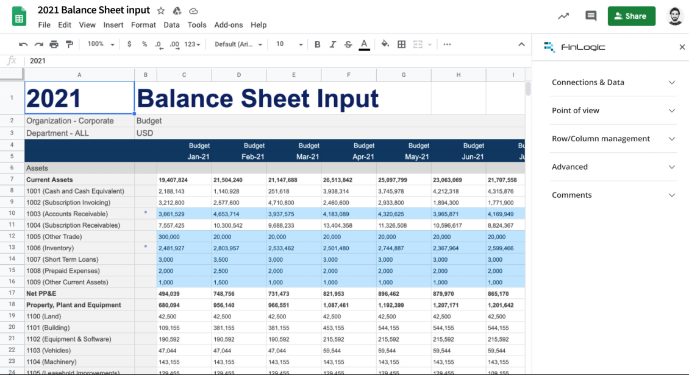Open the borders tool
The width and height of the screenshot is (689, 375).
401,44
